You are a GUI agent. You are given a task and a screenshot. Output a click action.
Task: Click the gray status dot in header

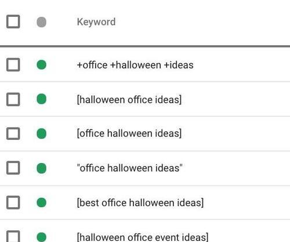point(41,22)
